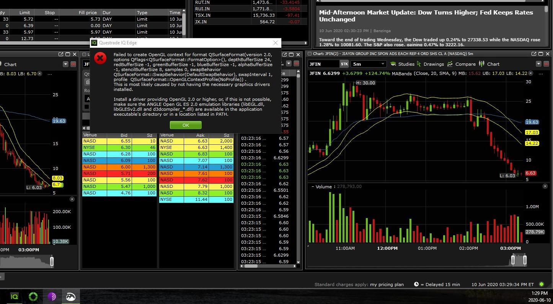Image resolution: width=553 pixels, height=304 pixels.
Task: Click the Time & Sales horizontal scrollbar
Action: click(x=268, y=266)
